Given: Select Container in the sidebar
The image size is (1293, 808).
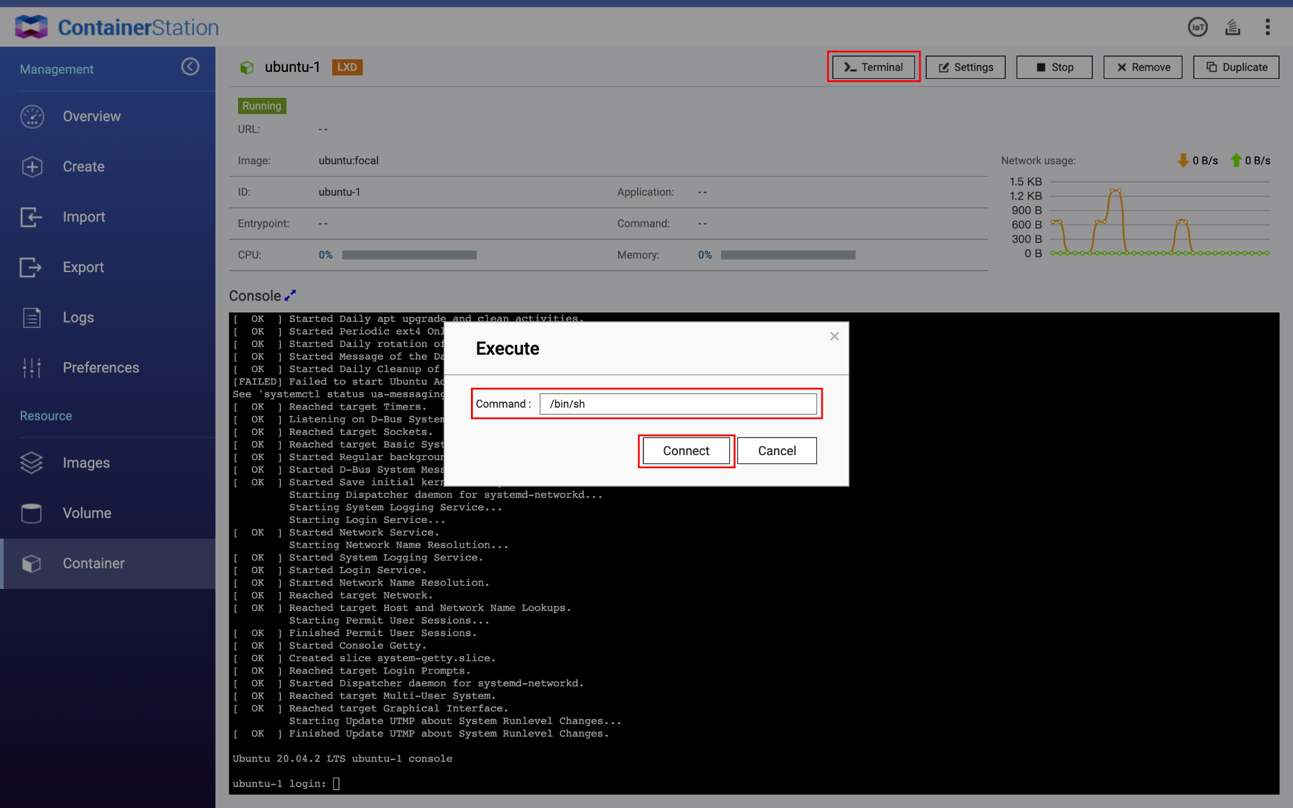Looking at the screenshot, I should pyautogui.click(x=93, y=564).
